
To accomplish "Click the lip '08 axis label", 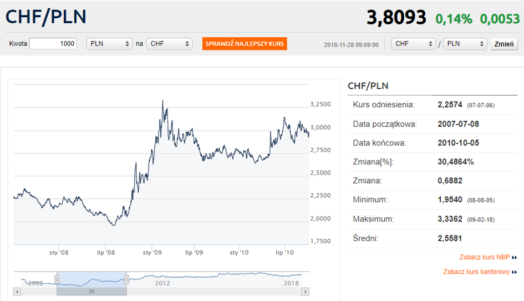I will [x=105, y=253].
